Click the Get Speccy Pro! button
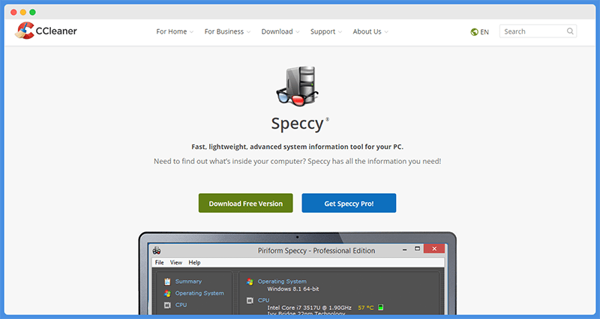 click(349, 203)
